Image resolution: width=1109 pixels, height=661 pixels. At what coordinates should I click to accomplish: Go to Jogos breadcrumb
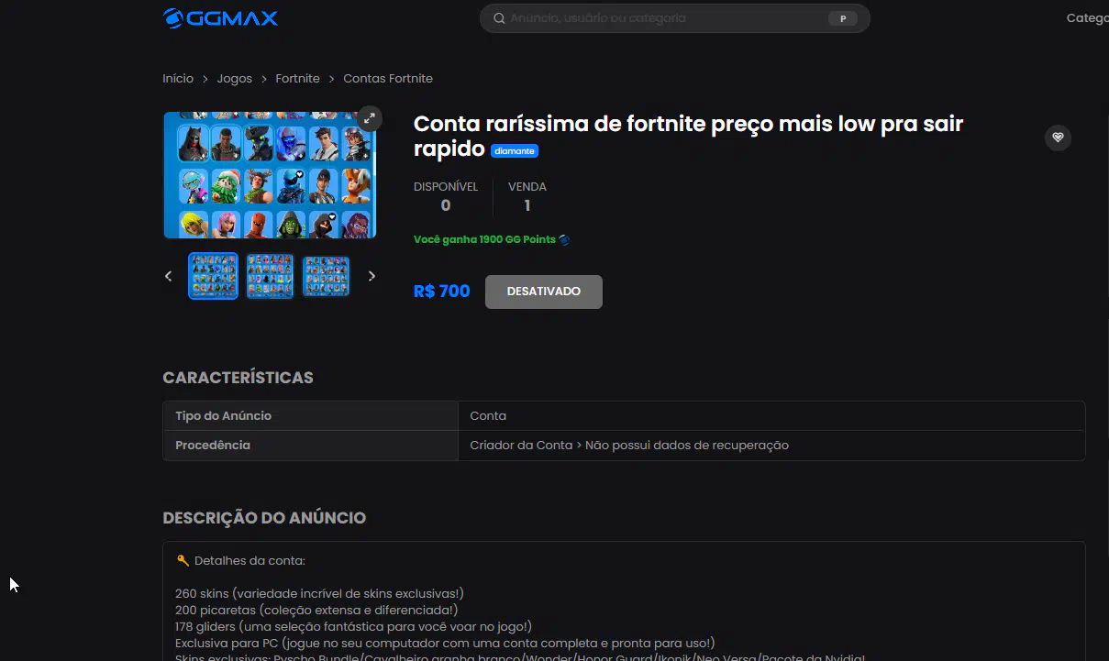(x=235, y=79)
